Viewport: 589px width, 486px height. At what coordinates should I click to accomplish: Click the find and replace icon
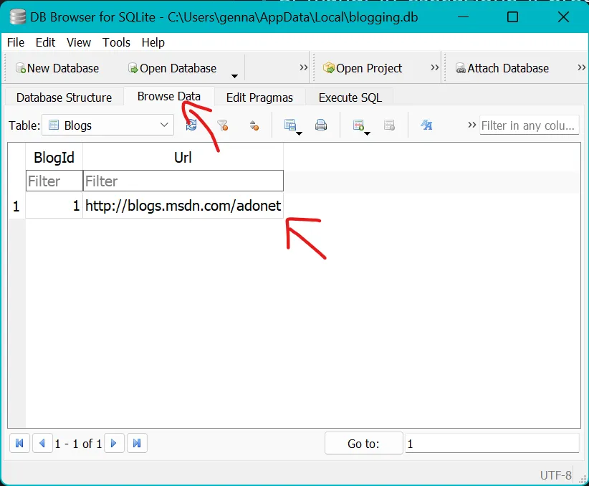click(x=426, y=125)
